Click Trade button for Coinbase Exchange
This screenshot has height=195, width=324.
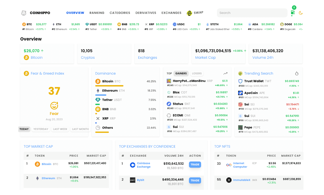[195, 165]
